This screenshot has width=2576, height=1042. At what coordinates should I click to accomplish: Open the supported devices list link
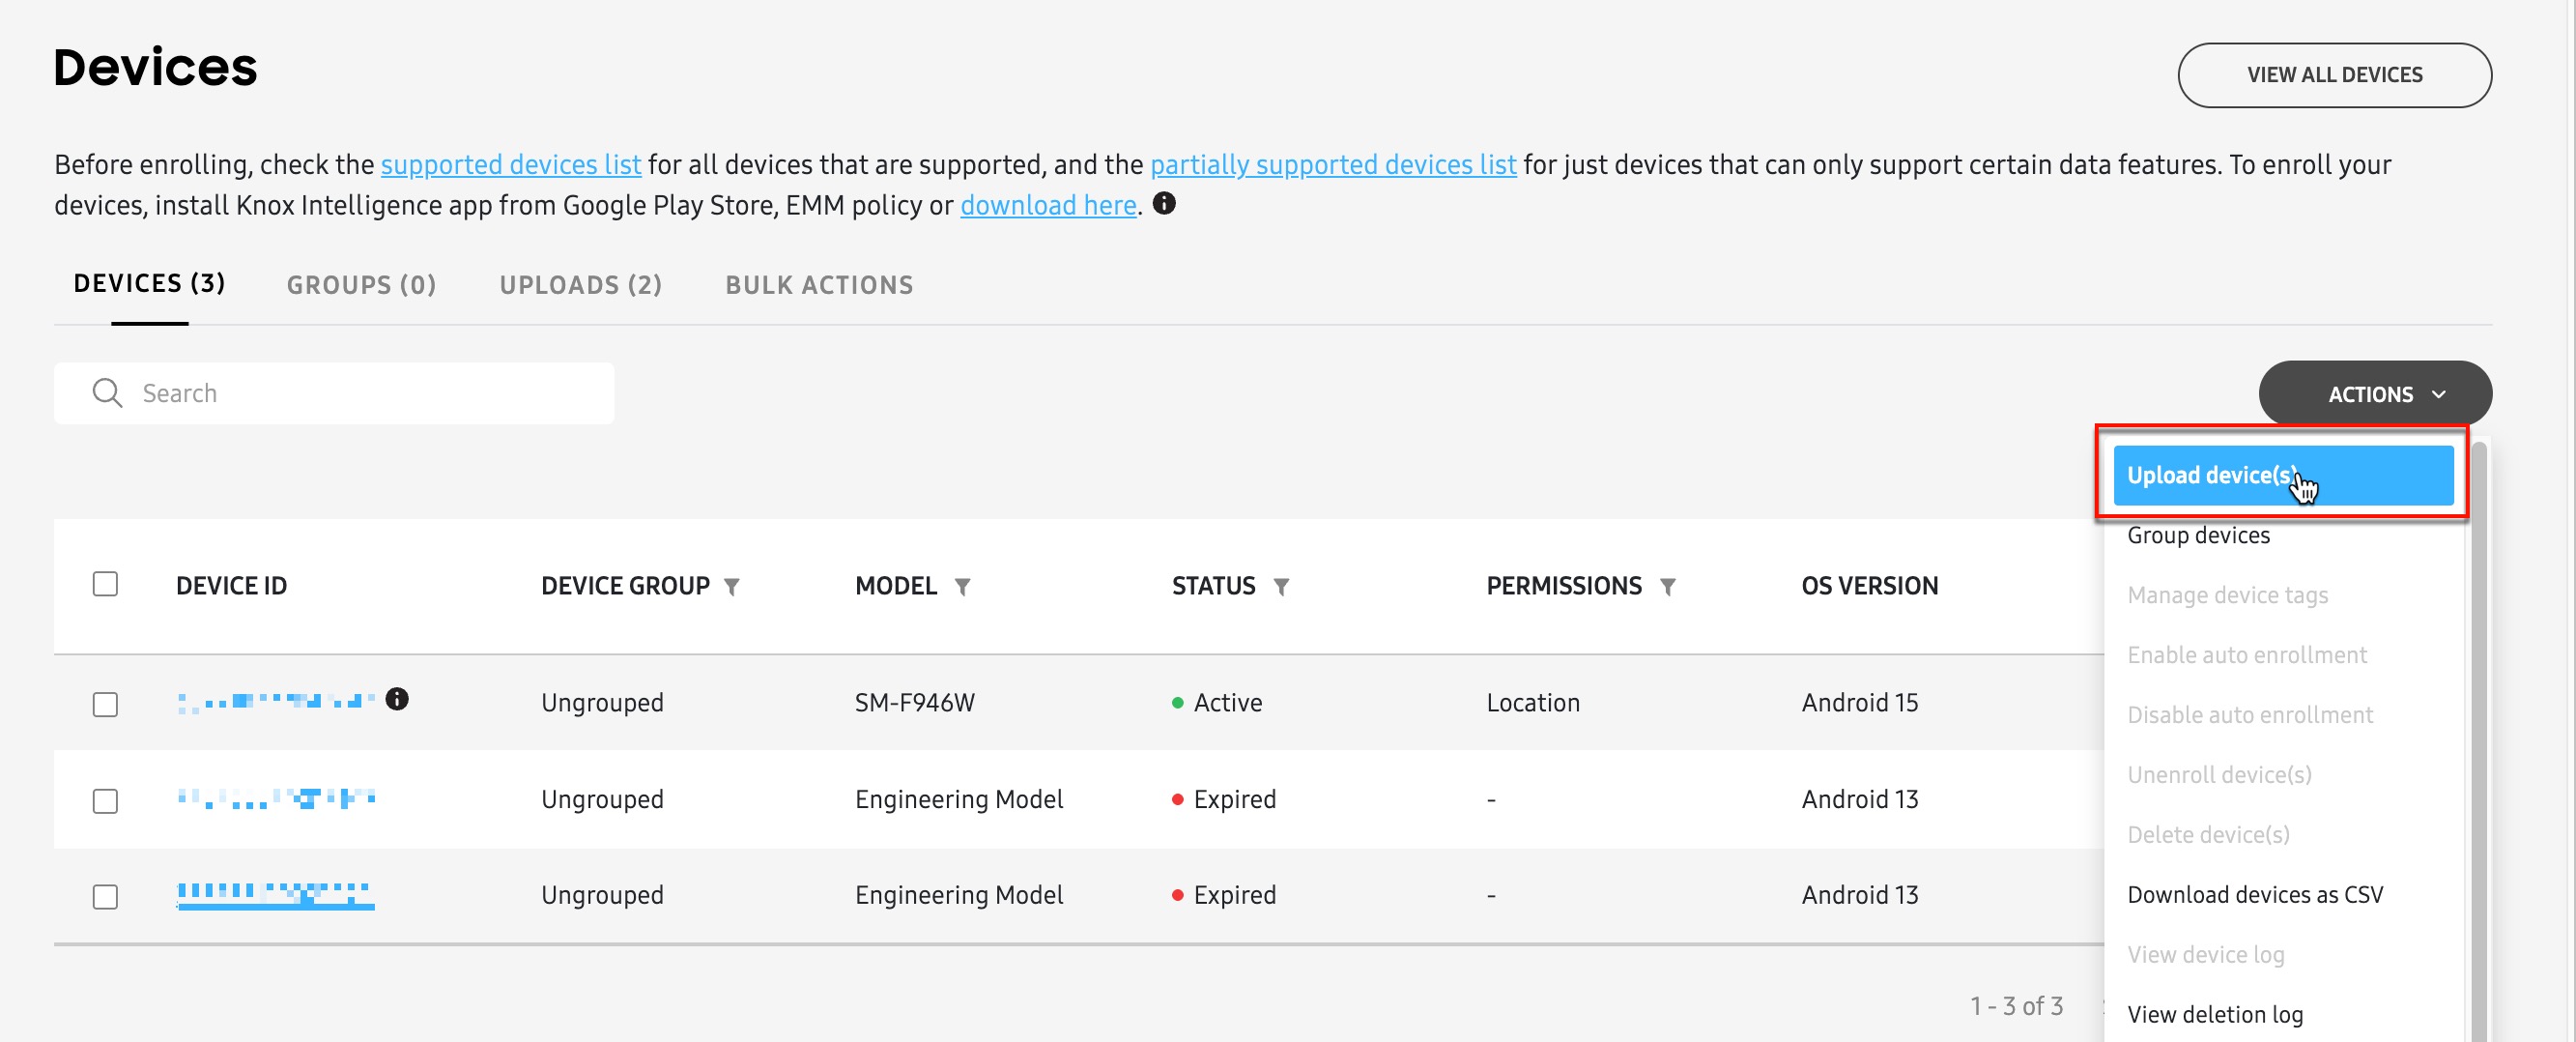point(510,165)
